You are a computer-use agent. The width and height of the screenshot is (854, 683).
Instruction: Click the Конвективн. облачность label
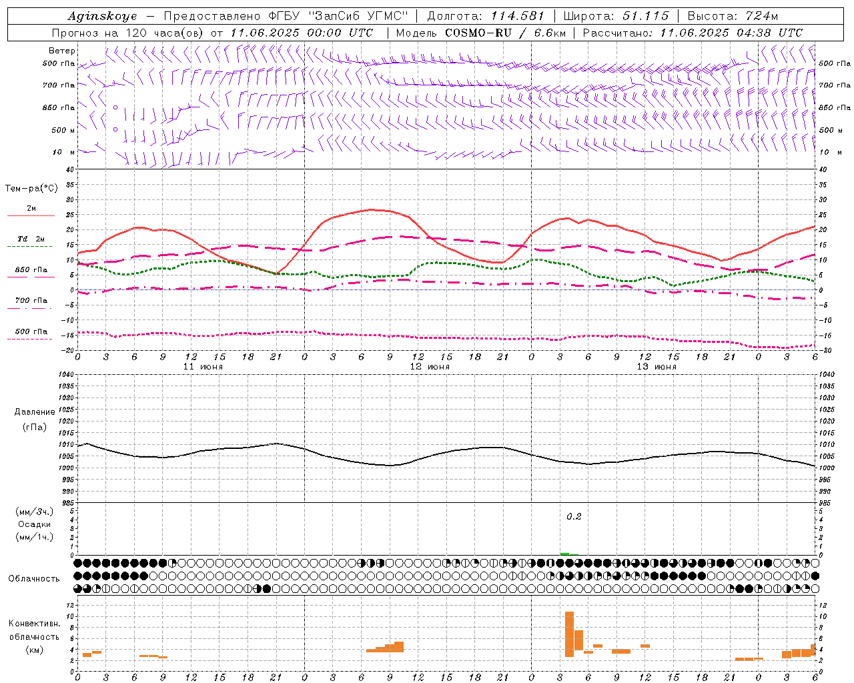pos(34,630)
